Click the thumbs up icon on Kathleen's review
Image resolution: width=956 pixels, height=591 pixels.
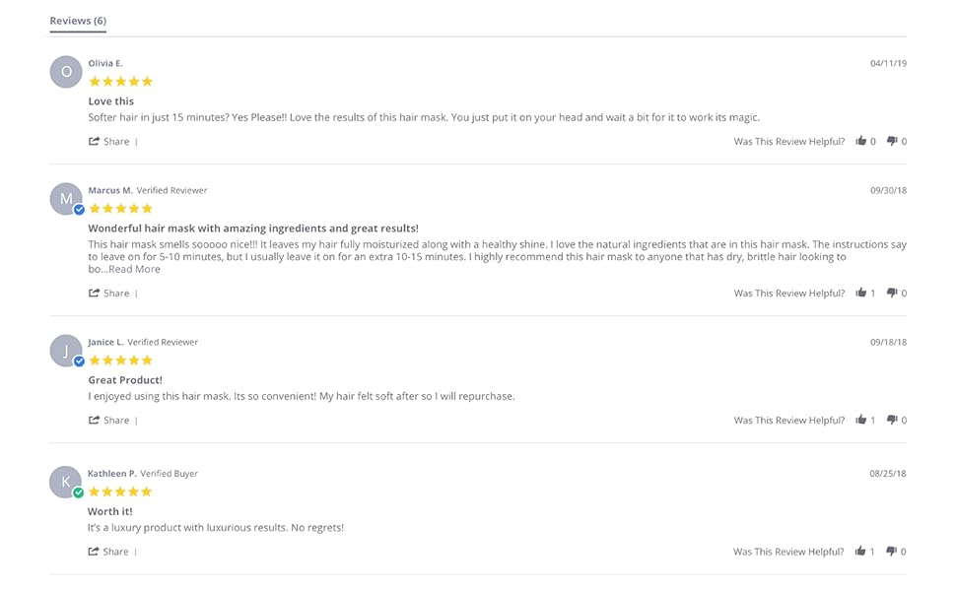pyautogui.click(x=862, y=551)
